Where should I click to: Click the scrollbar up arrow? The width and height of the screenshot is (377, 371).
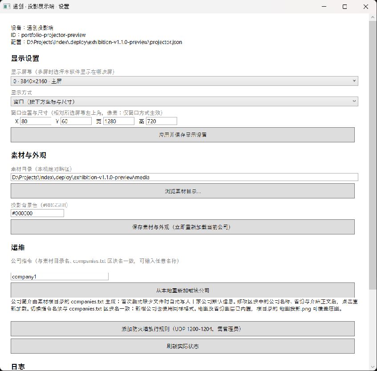[x=373, y=17]
